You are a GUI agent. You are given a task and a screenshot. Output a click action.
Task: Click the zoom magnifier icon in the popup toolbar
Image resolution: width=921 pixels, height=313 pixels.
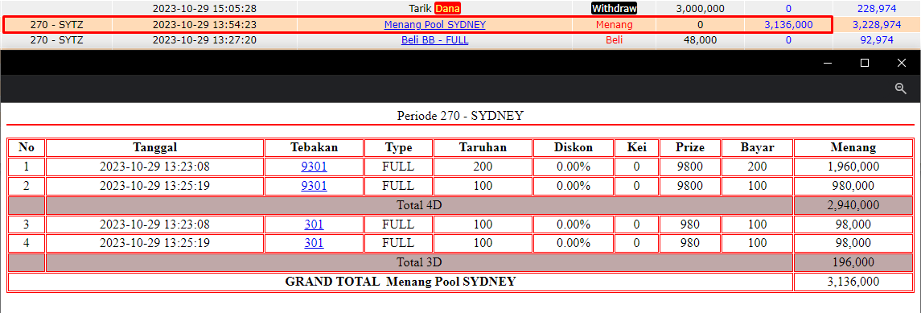pos(900,88)
